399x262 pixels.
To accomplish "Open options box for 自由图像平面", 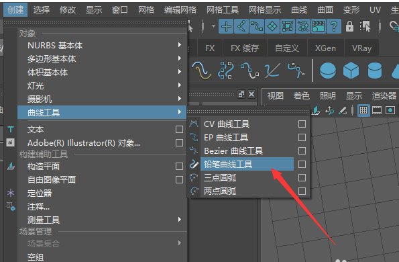I will coord(179,179).
